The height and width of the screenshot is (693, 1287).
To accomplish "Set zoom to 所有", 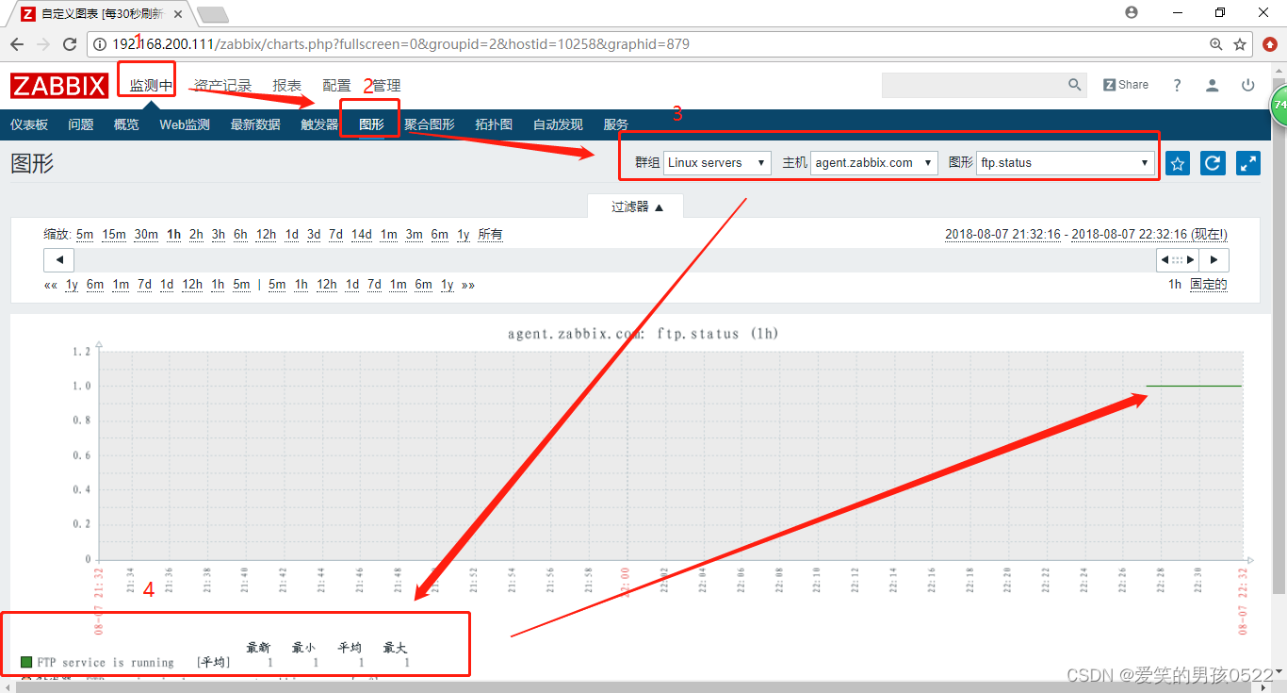I will [490, 235].
